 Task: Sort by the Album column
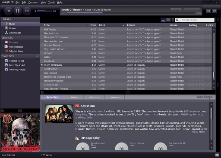click(147, 25)
